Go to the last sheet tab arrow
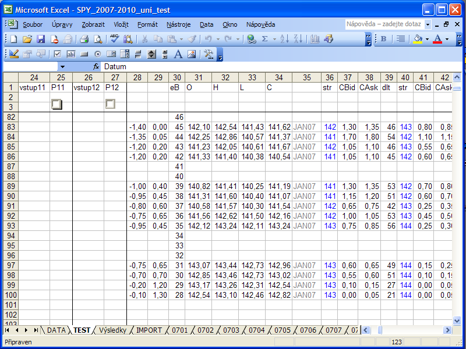Screen dimensions: 466x349 pos(36,330)
